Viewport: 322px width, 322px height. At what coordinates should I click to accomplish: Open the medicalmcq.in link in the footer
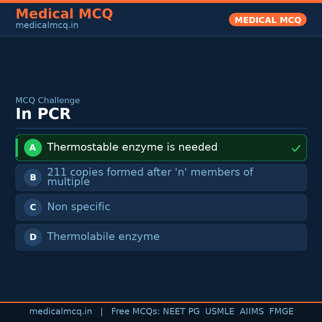coord(61,312)
